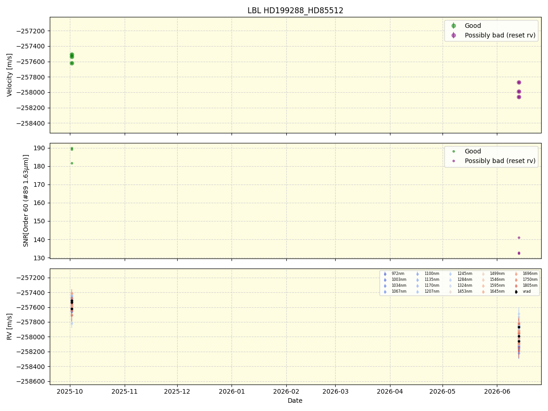Click the 2026-06 date tick label
This screenshot has height=411, width=548.
coord(497,391)
